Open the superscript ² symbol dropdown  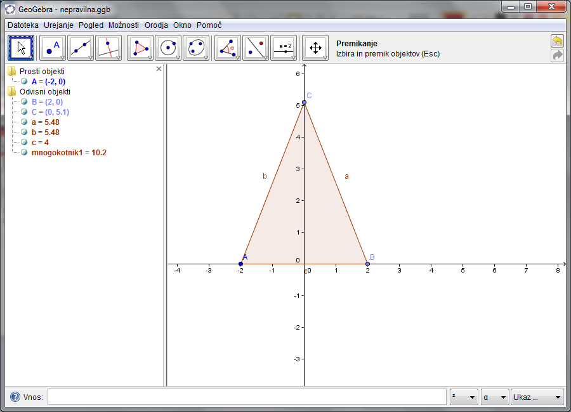click(464, 397)
